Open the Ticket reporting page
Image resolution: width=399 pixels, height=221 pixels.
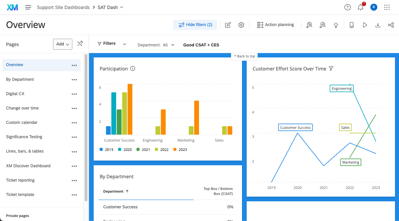(x=20, y=180)
